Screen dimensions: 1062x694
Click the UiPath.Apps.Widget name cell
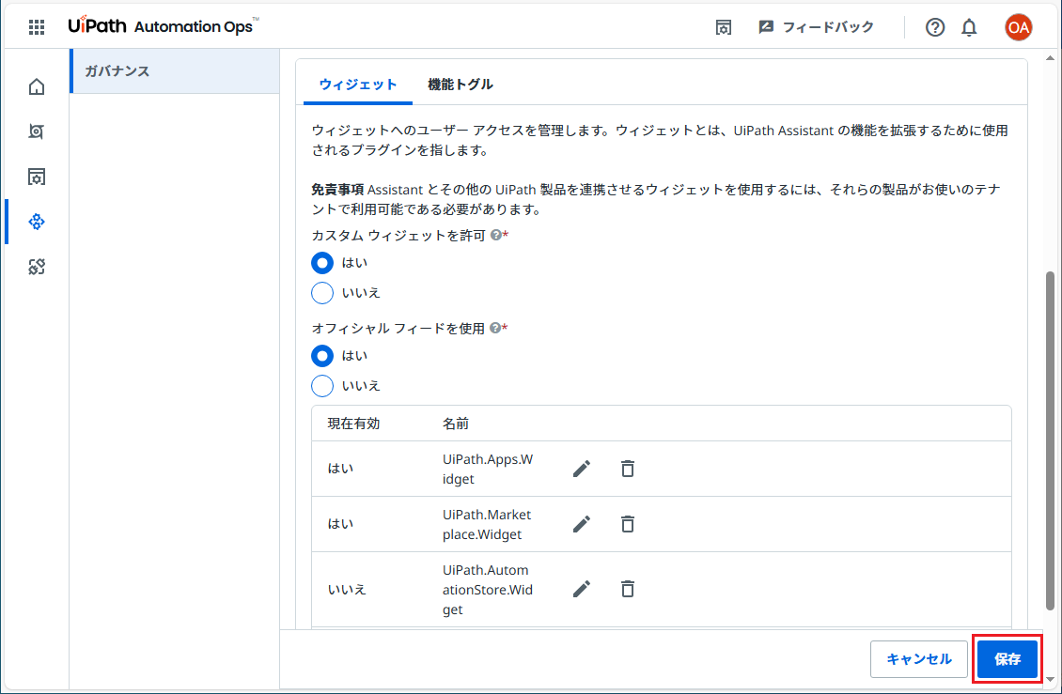pyautogui.click(x=488, y=469)
